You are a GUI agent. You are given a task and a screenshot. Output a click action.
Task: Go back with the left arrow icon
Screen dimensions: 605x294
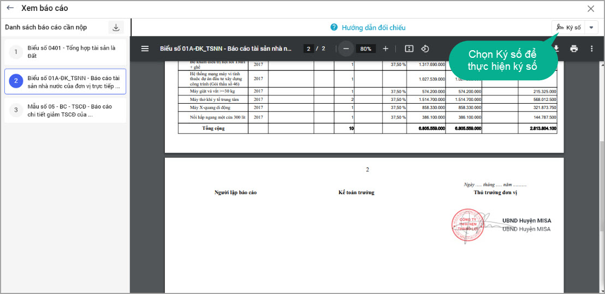[x=10, y=8]
